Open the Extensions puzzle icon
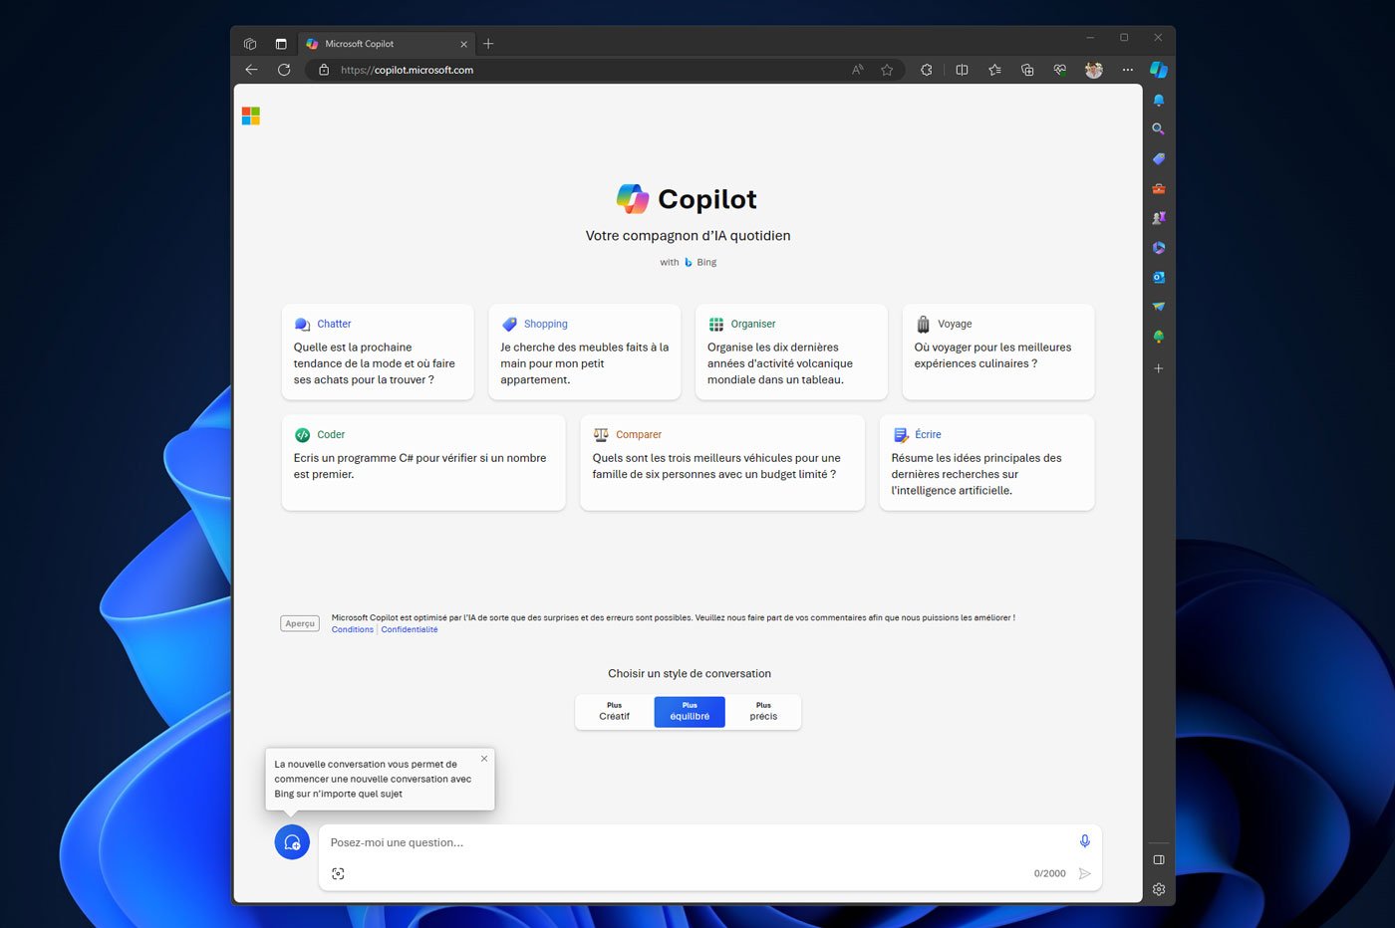Viewport: 1395px width, 928px height. point(926,70)
